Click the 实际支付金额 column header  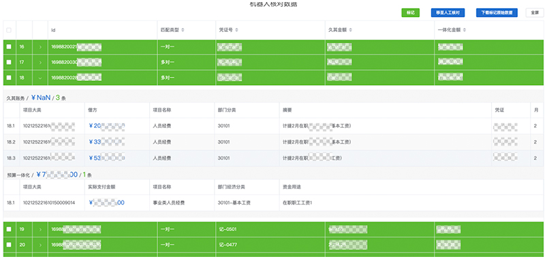(102, 187)
